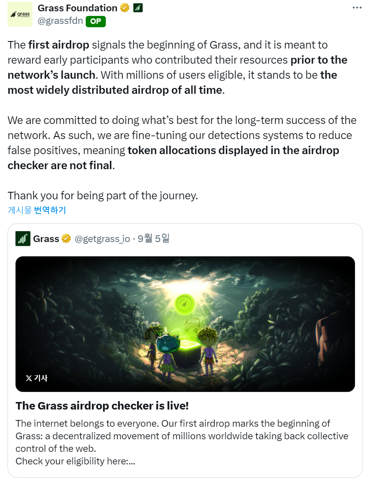Click Grass Foundation's gold verified badge
Screen dimensions: 368x482
click(x=125, y=8)
